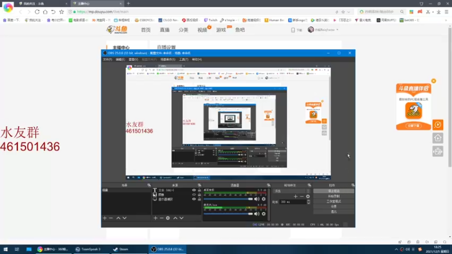This screenshot has width=452, height=254.
Task: Toggle lock on the text (GDI+) source
Action: 199,190
